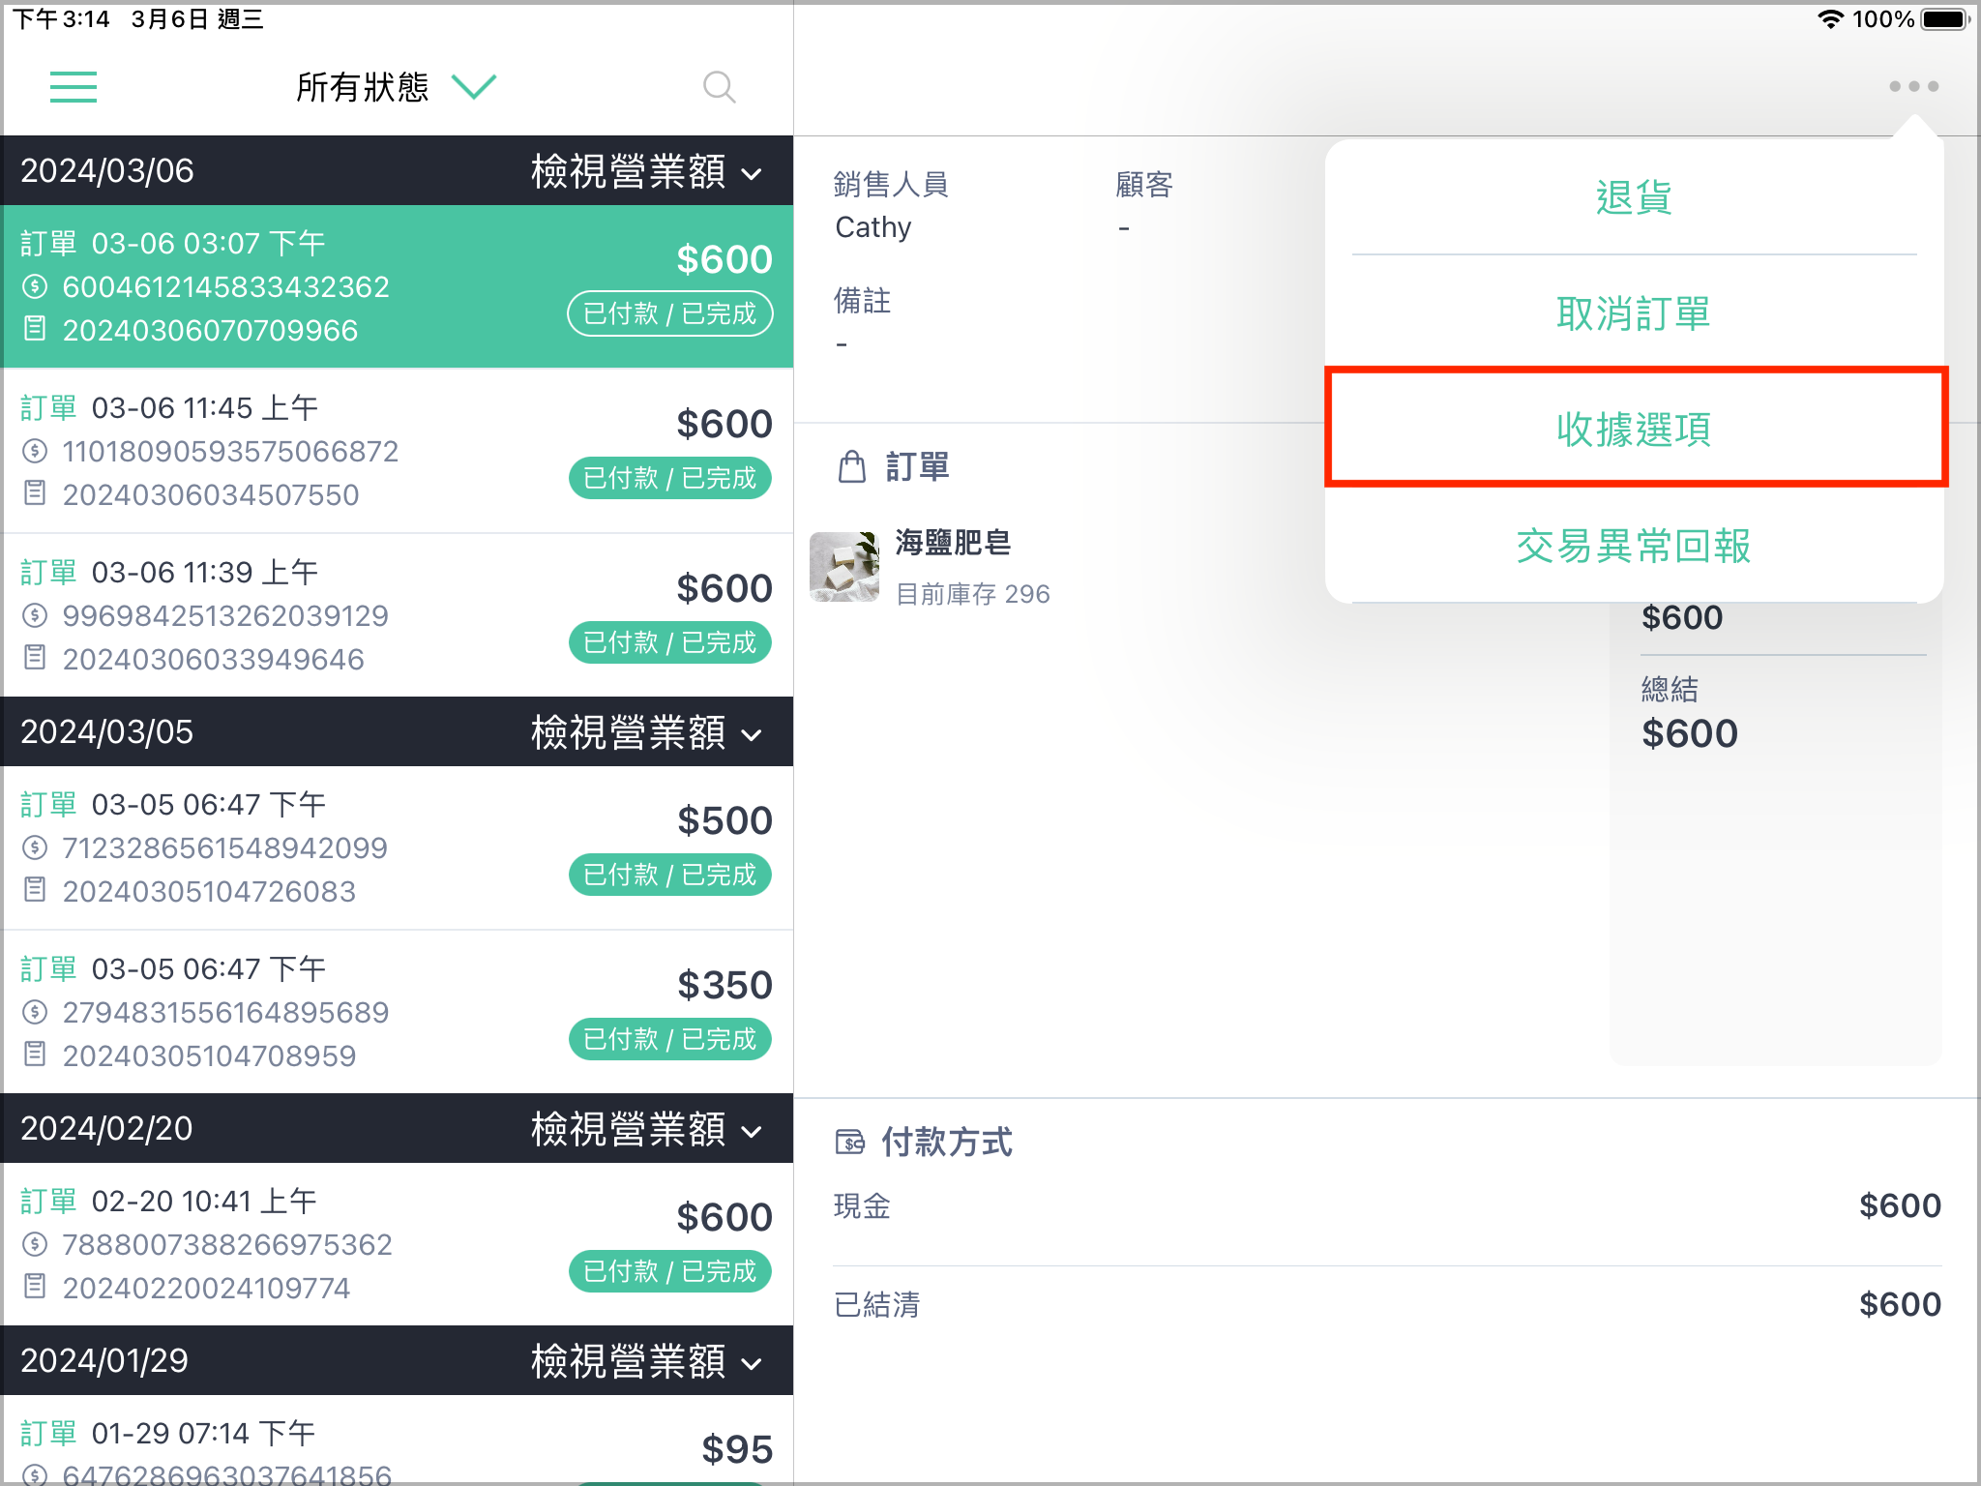Tap the Wi-Fi status icon

(1830, 18)
